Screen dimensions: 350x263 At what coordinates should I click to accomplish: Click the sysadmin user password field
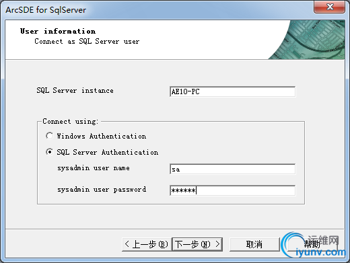pos(233,190)
